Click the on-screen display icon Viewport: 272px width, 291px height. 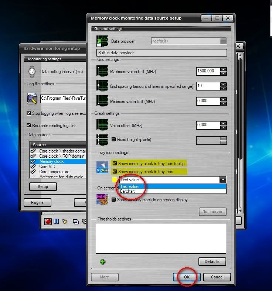[x=102, y=199]
